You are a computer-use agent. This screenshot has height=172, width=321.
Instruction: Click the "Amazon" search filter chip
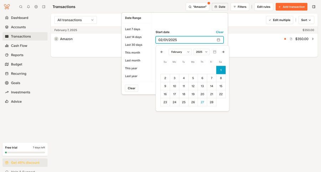click(197, 7)
